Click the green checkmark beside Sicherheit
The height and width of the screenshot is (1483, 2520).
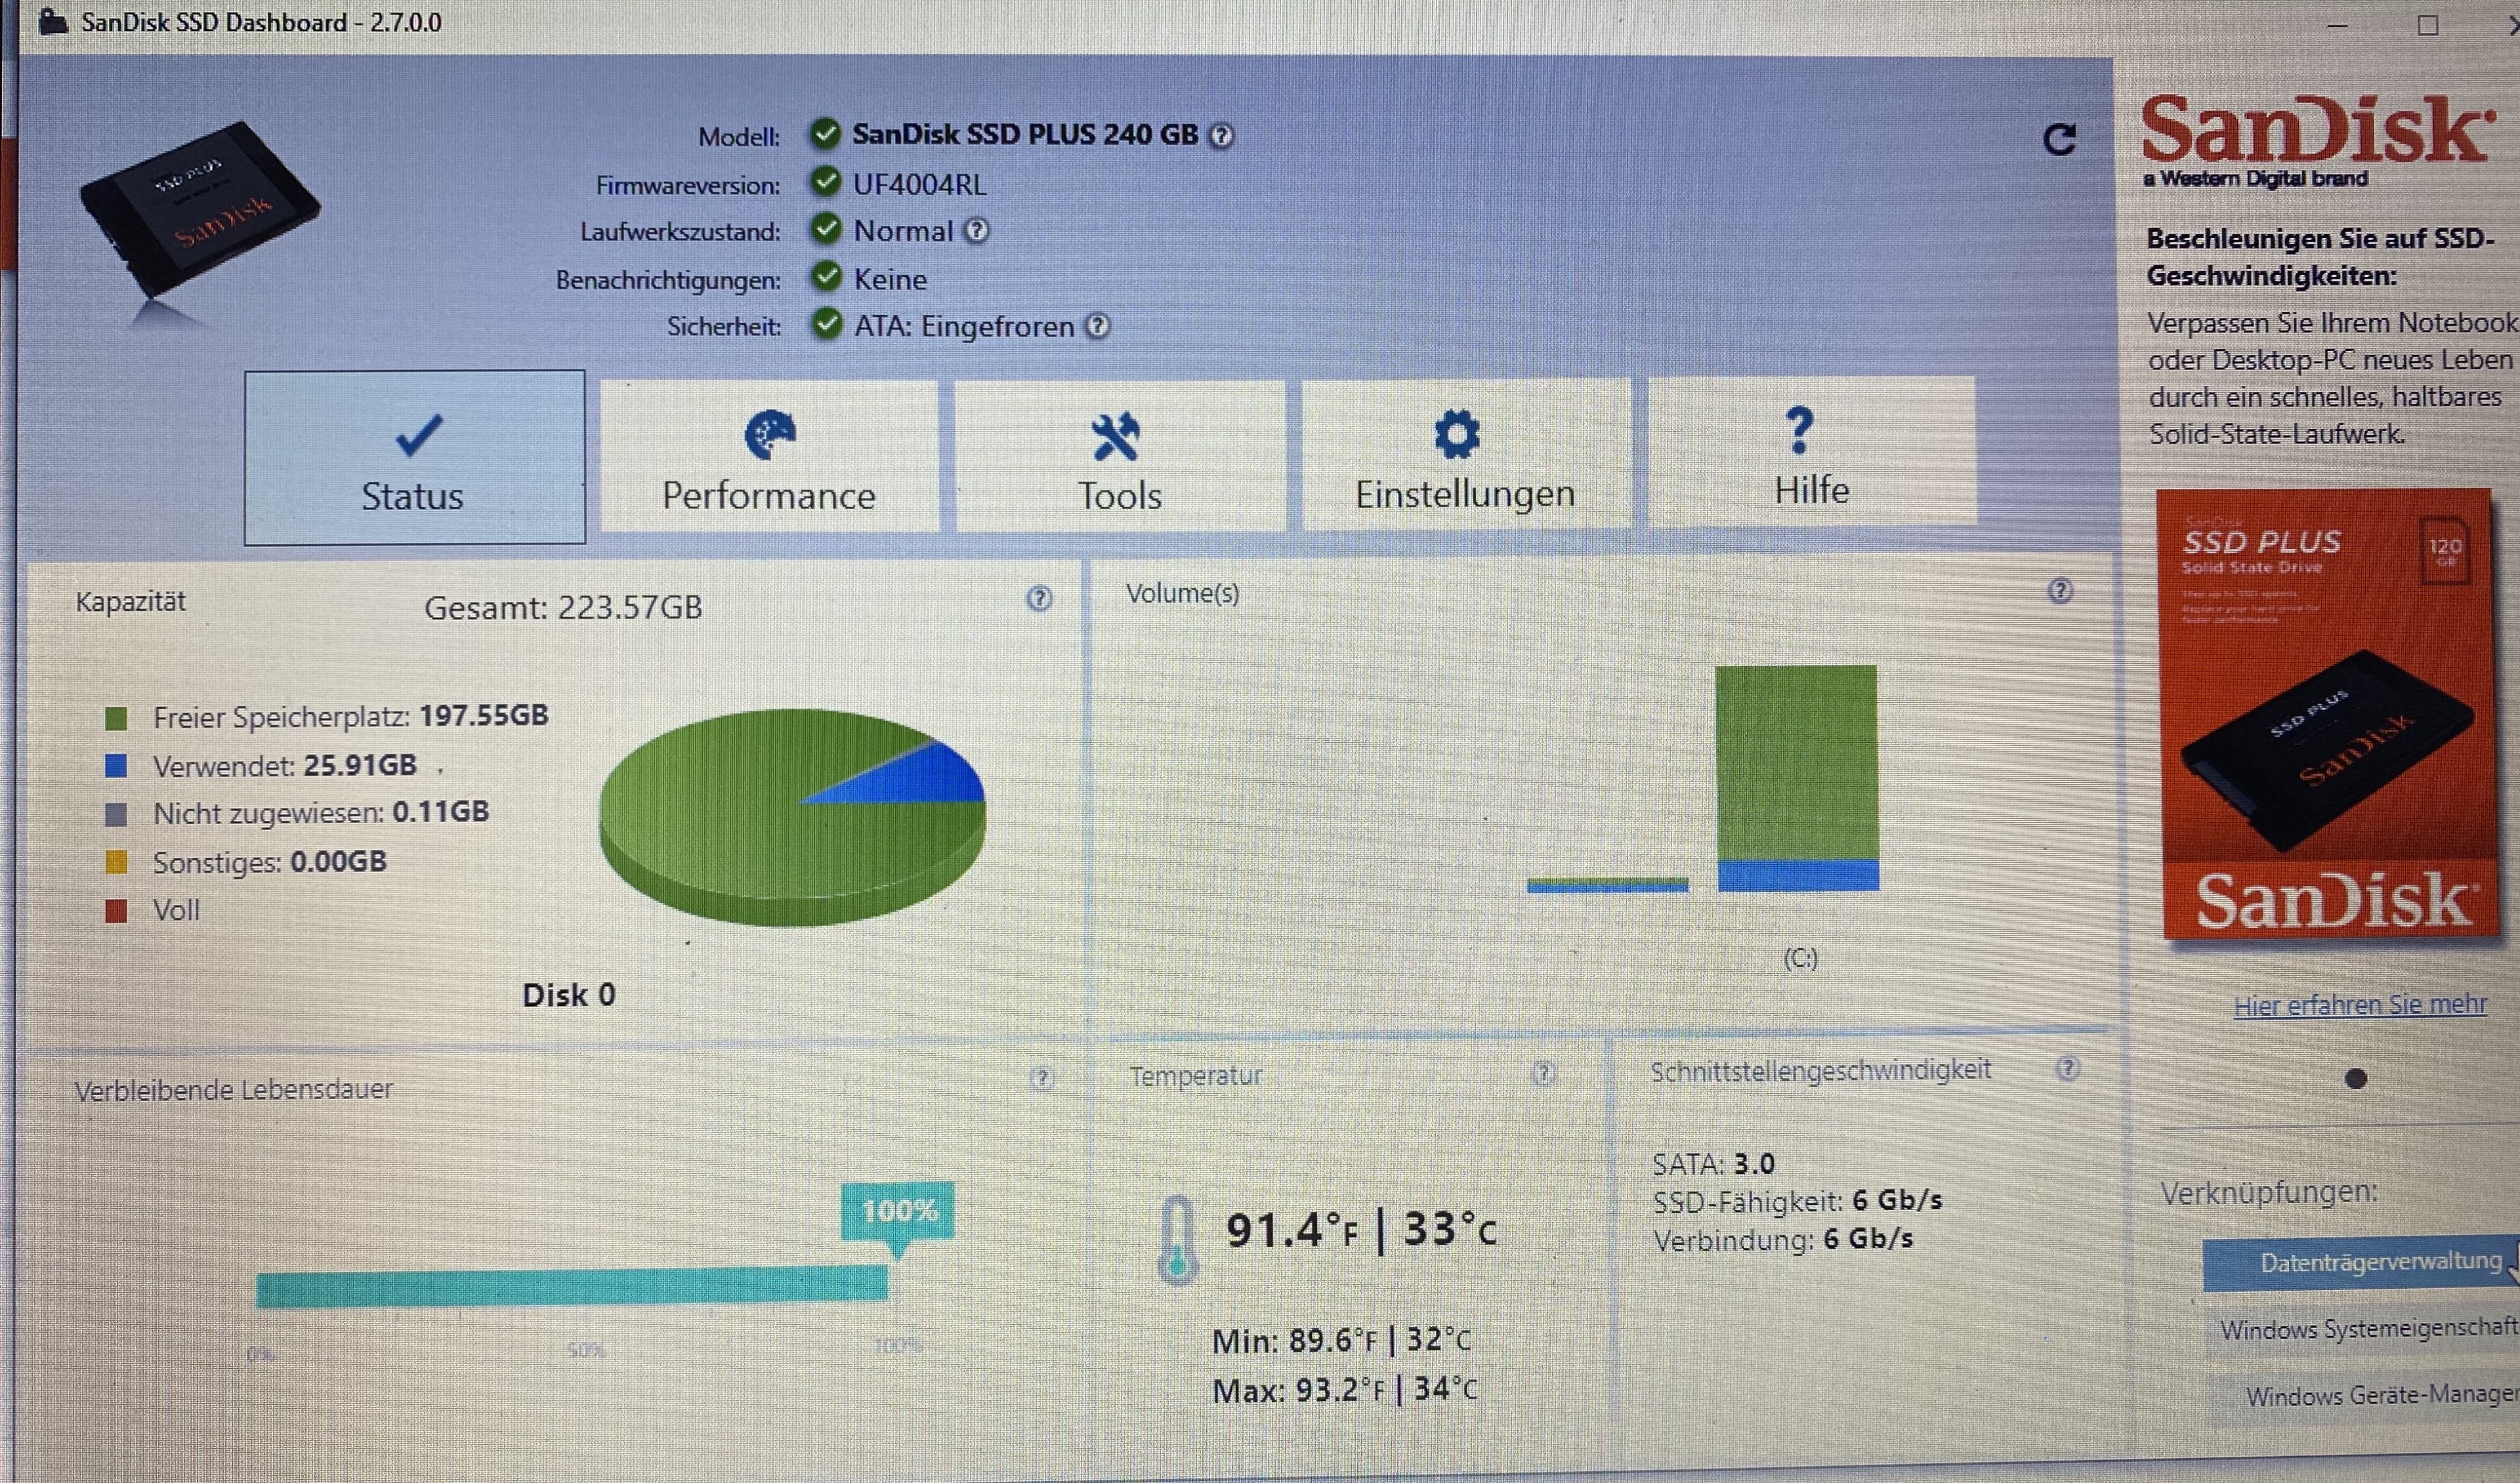[826, 323]
